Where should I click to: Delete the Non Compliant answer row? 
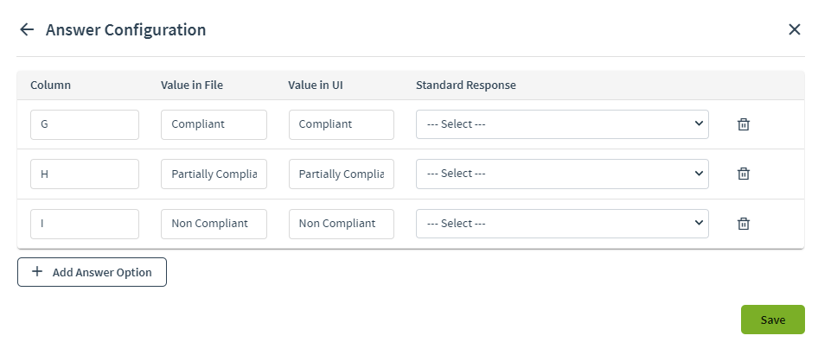click(744, 224)
